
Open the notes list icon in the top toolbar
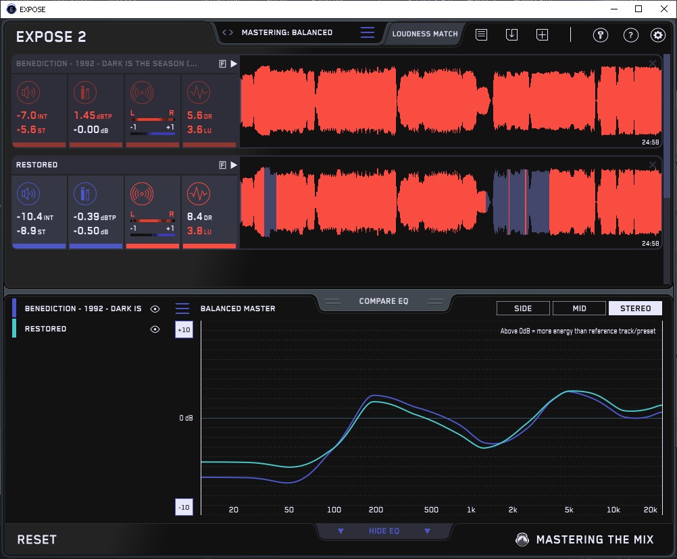481,35
